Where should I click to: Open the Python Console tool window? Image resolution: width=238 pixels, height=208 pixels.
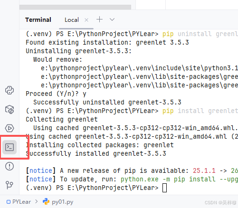tap(10, 90)
